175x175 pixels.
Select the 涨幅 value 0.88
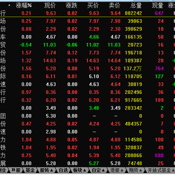pyautogui.click(x=26, y=29)
